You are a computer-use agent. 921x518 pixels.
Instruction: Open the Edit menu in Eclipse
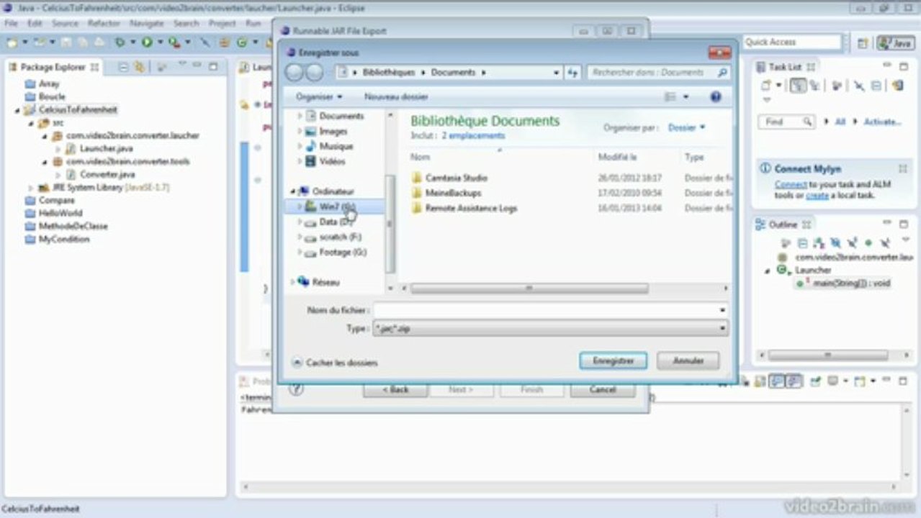pyautogui.click(x=35, y=23)
